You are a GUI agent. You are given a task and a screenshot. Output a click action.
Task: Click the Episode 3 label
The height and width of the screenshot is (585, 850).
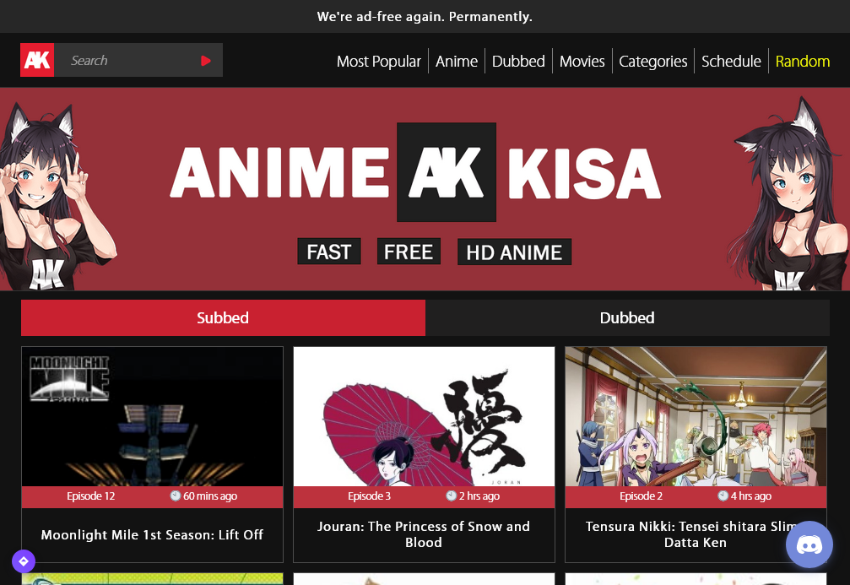point(369,496)
